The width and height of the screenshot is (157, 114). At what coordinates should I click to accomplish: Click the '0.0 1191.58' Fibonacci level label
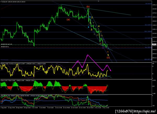coord(149,4)
